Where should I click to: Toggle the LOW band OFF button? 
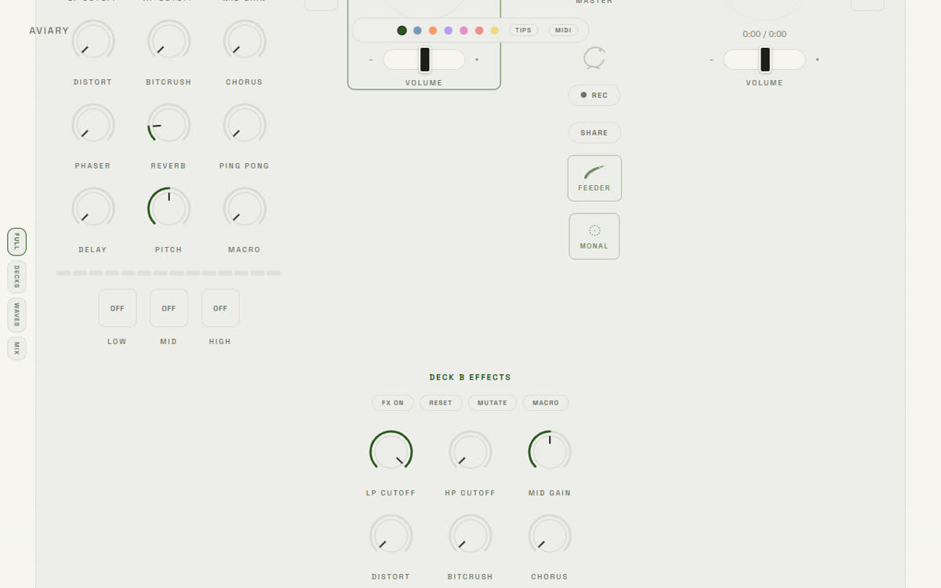point(118,308)
